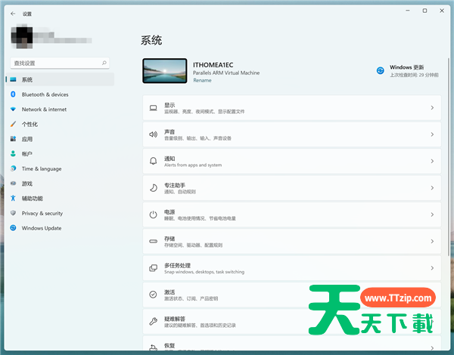Click the back arrow in title bar
This screenshot has width=454, height=355.
pos(13,14)
